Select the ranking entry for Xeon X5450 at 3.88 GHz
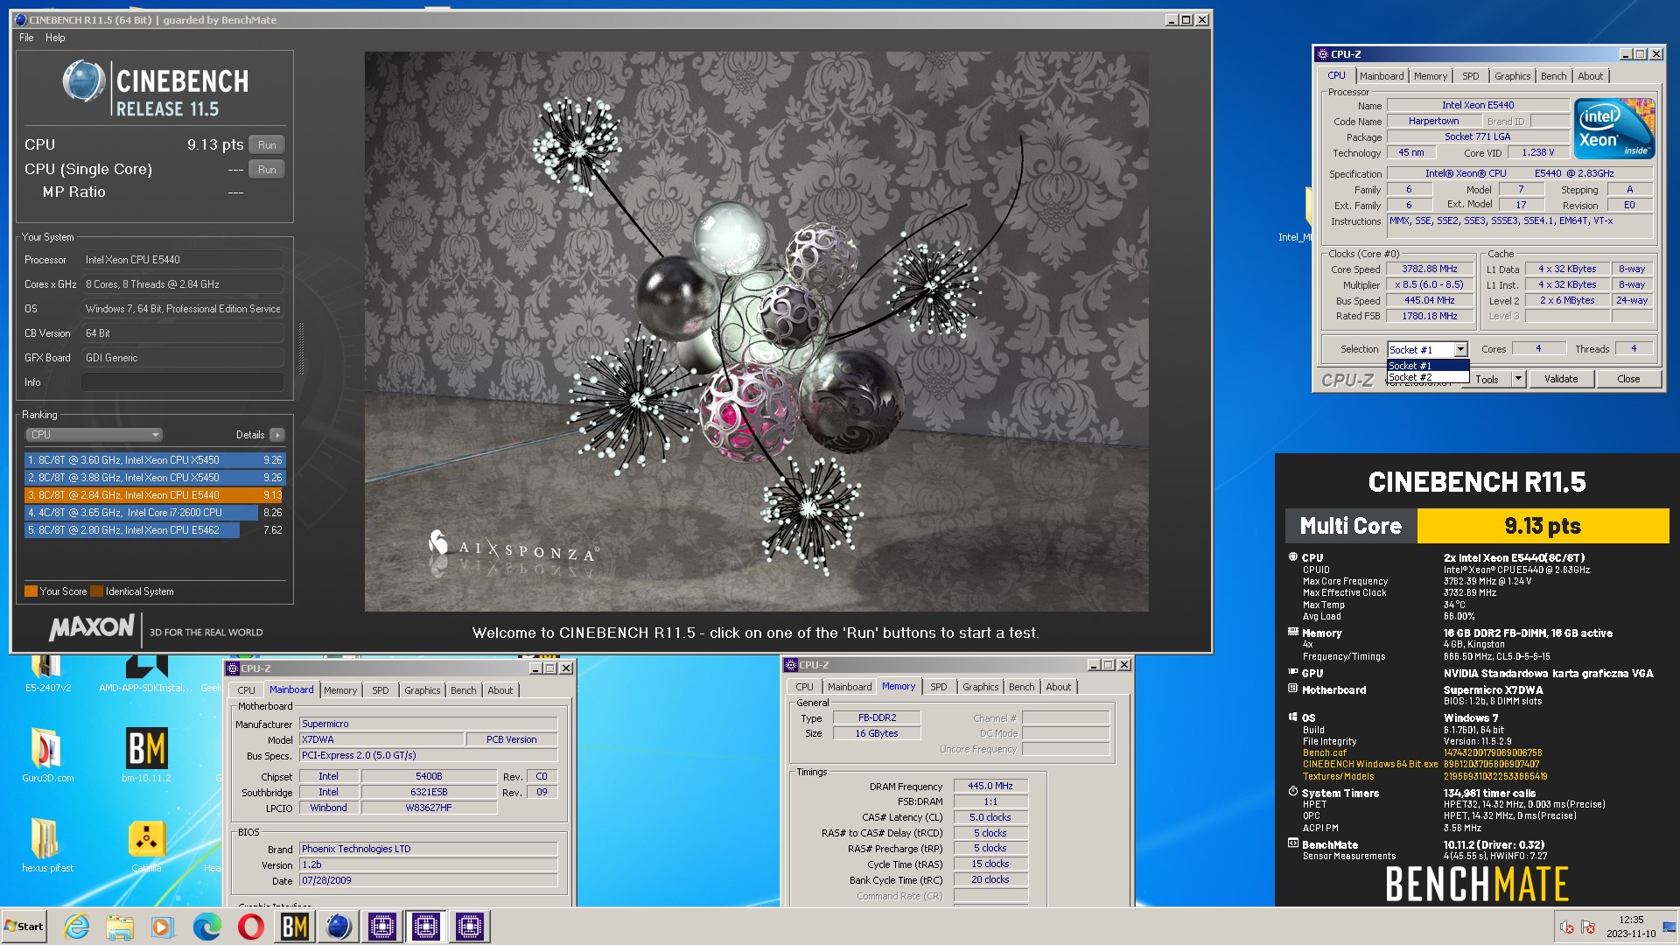The width and height of the screenshot is (1680, 945). [x=155, y=478]
